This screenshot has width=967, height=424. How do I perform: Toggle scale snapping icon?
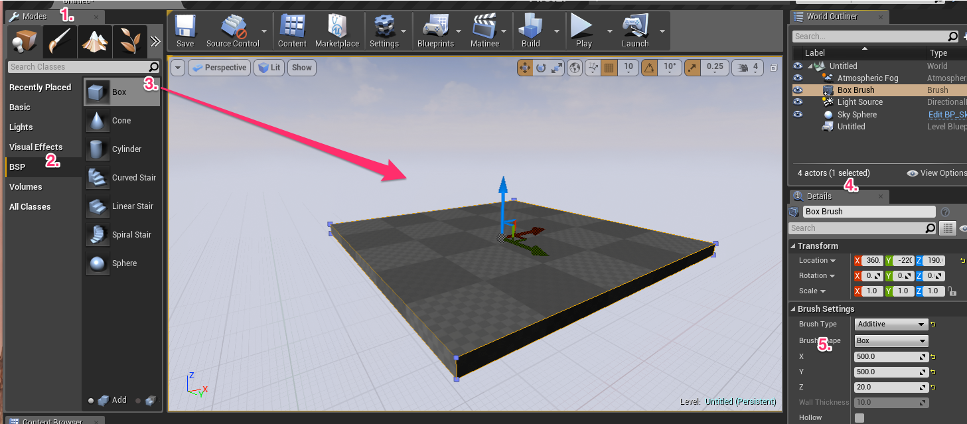(692, 67)
